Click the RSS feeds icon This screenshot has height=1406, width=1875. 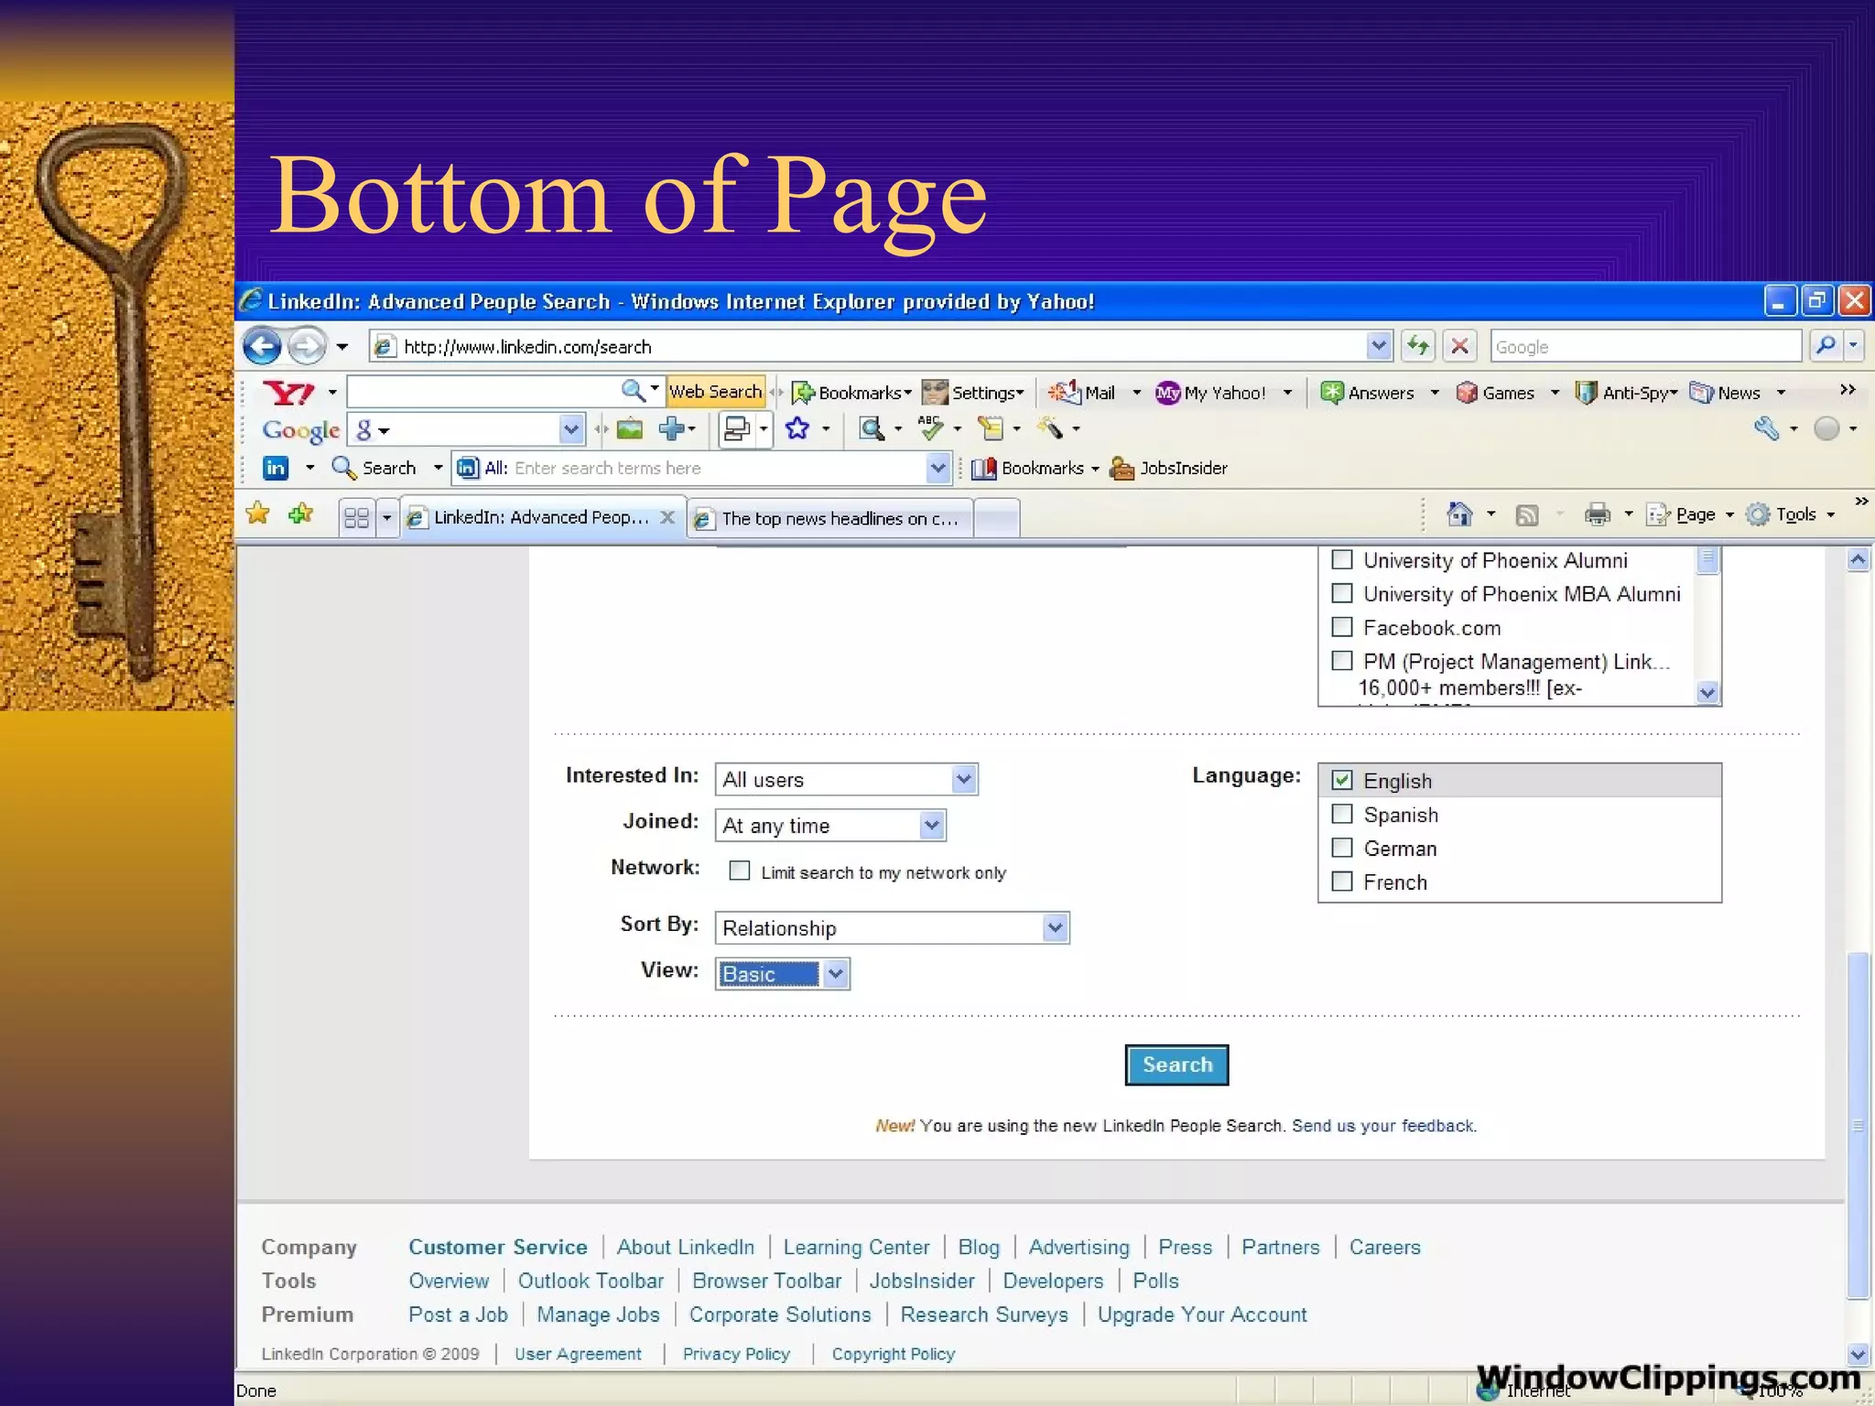click(x=1527, y=515)
